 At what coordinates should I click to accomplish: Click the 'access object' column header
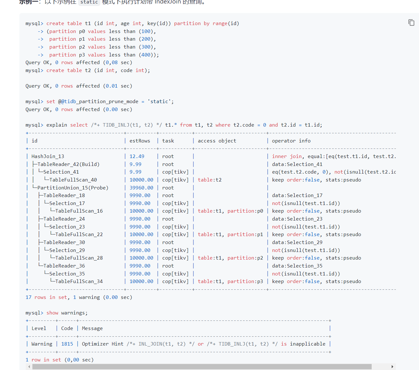click(217, 141)
